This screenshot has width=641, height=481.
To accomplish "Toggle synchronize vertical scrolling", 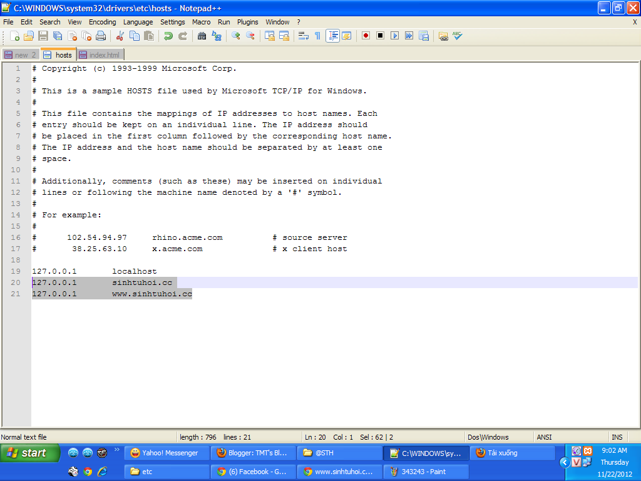I will click(269, 36).
